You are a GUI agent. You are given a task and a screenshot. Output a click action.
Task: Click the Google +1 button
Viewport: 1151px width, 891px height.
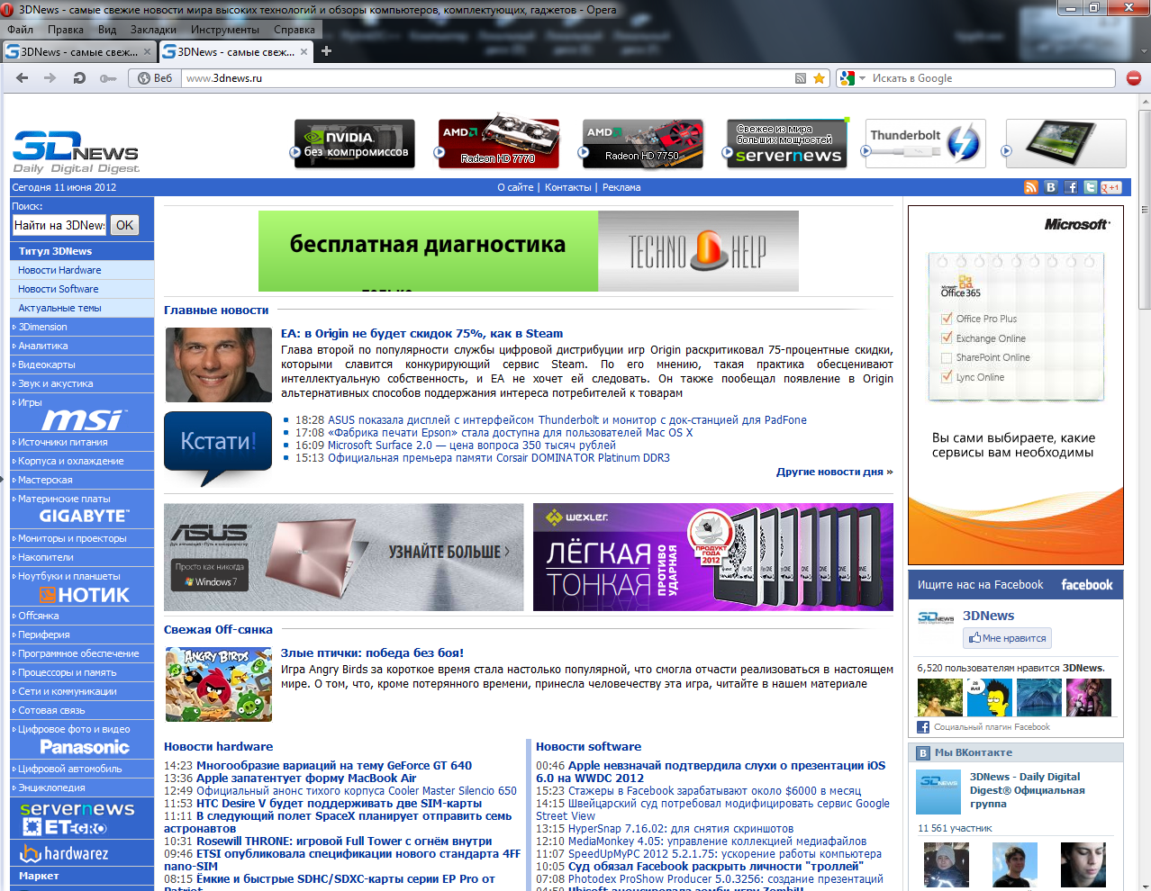tap(1111, 187)
